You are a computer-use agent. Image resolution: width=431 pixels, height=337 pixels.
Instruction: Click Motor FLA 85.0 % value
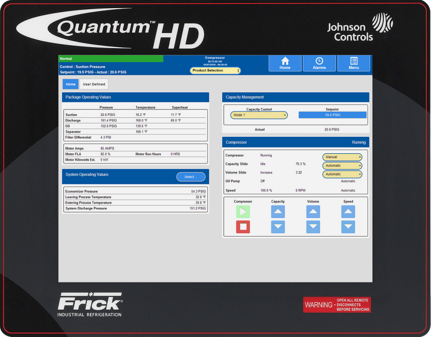(x=105, y=154)
